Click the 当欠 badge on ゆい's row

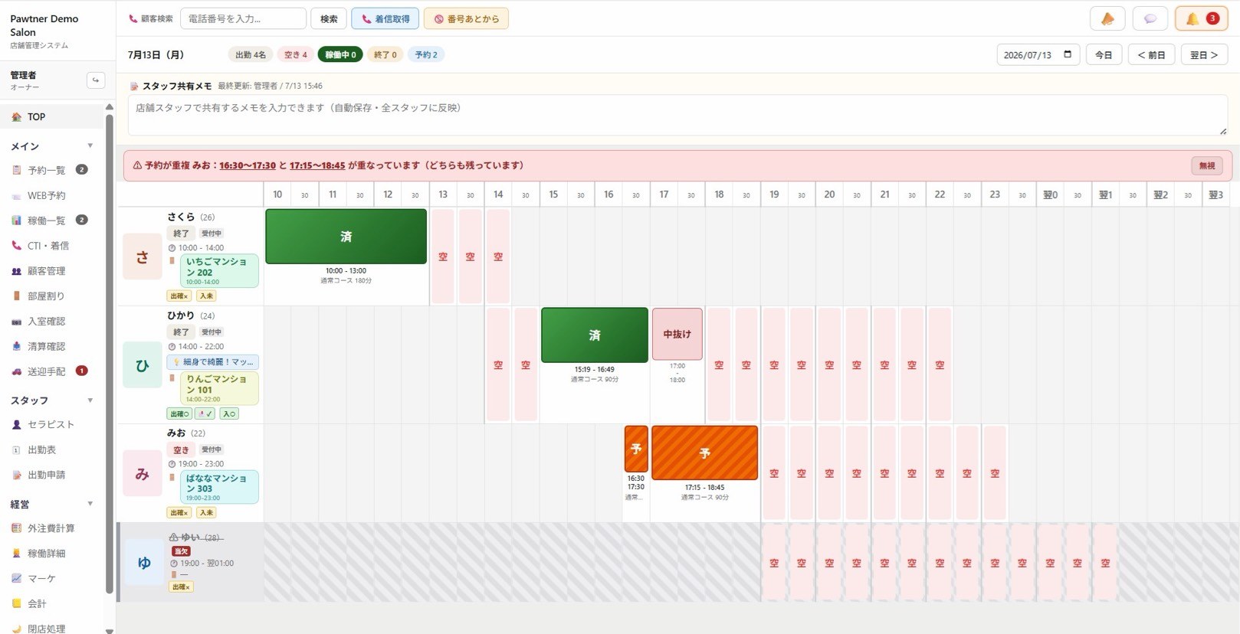click(x=181, y=551)
